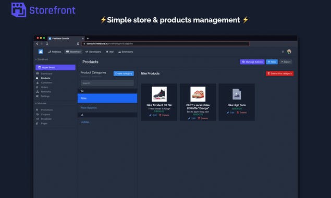Open the user avatar menu
The width and height of the screenshot is (331, 198).
pyautogui.click(x=289, y=52)
